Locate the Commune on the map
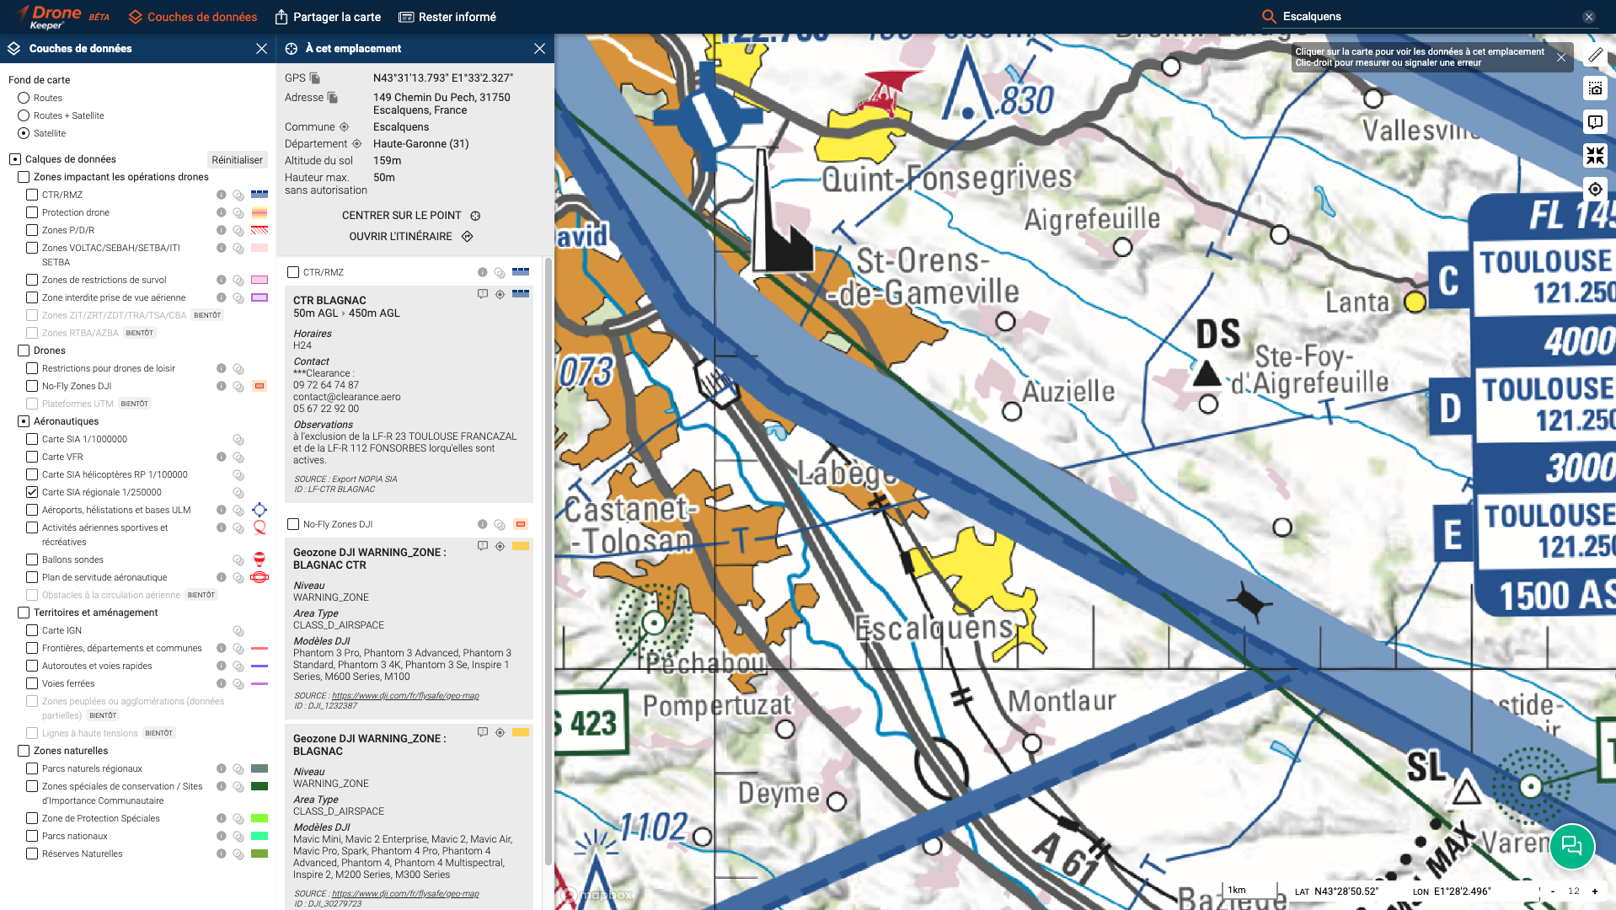1616x910 pixels. pyautogui.click(x=344, y=127)
